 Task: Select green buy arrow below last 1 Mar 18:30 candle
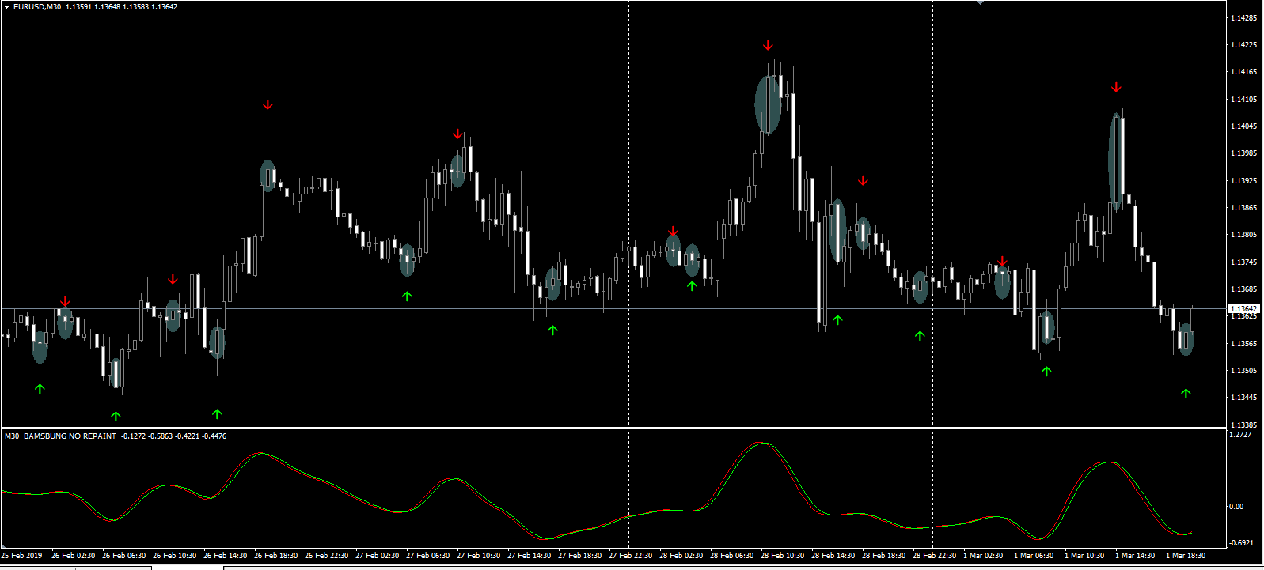[x=1186, y=393]
